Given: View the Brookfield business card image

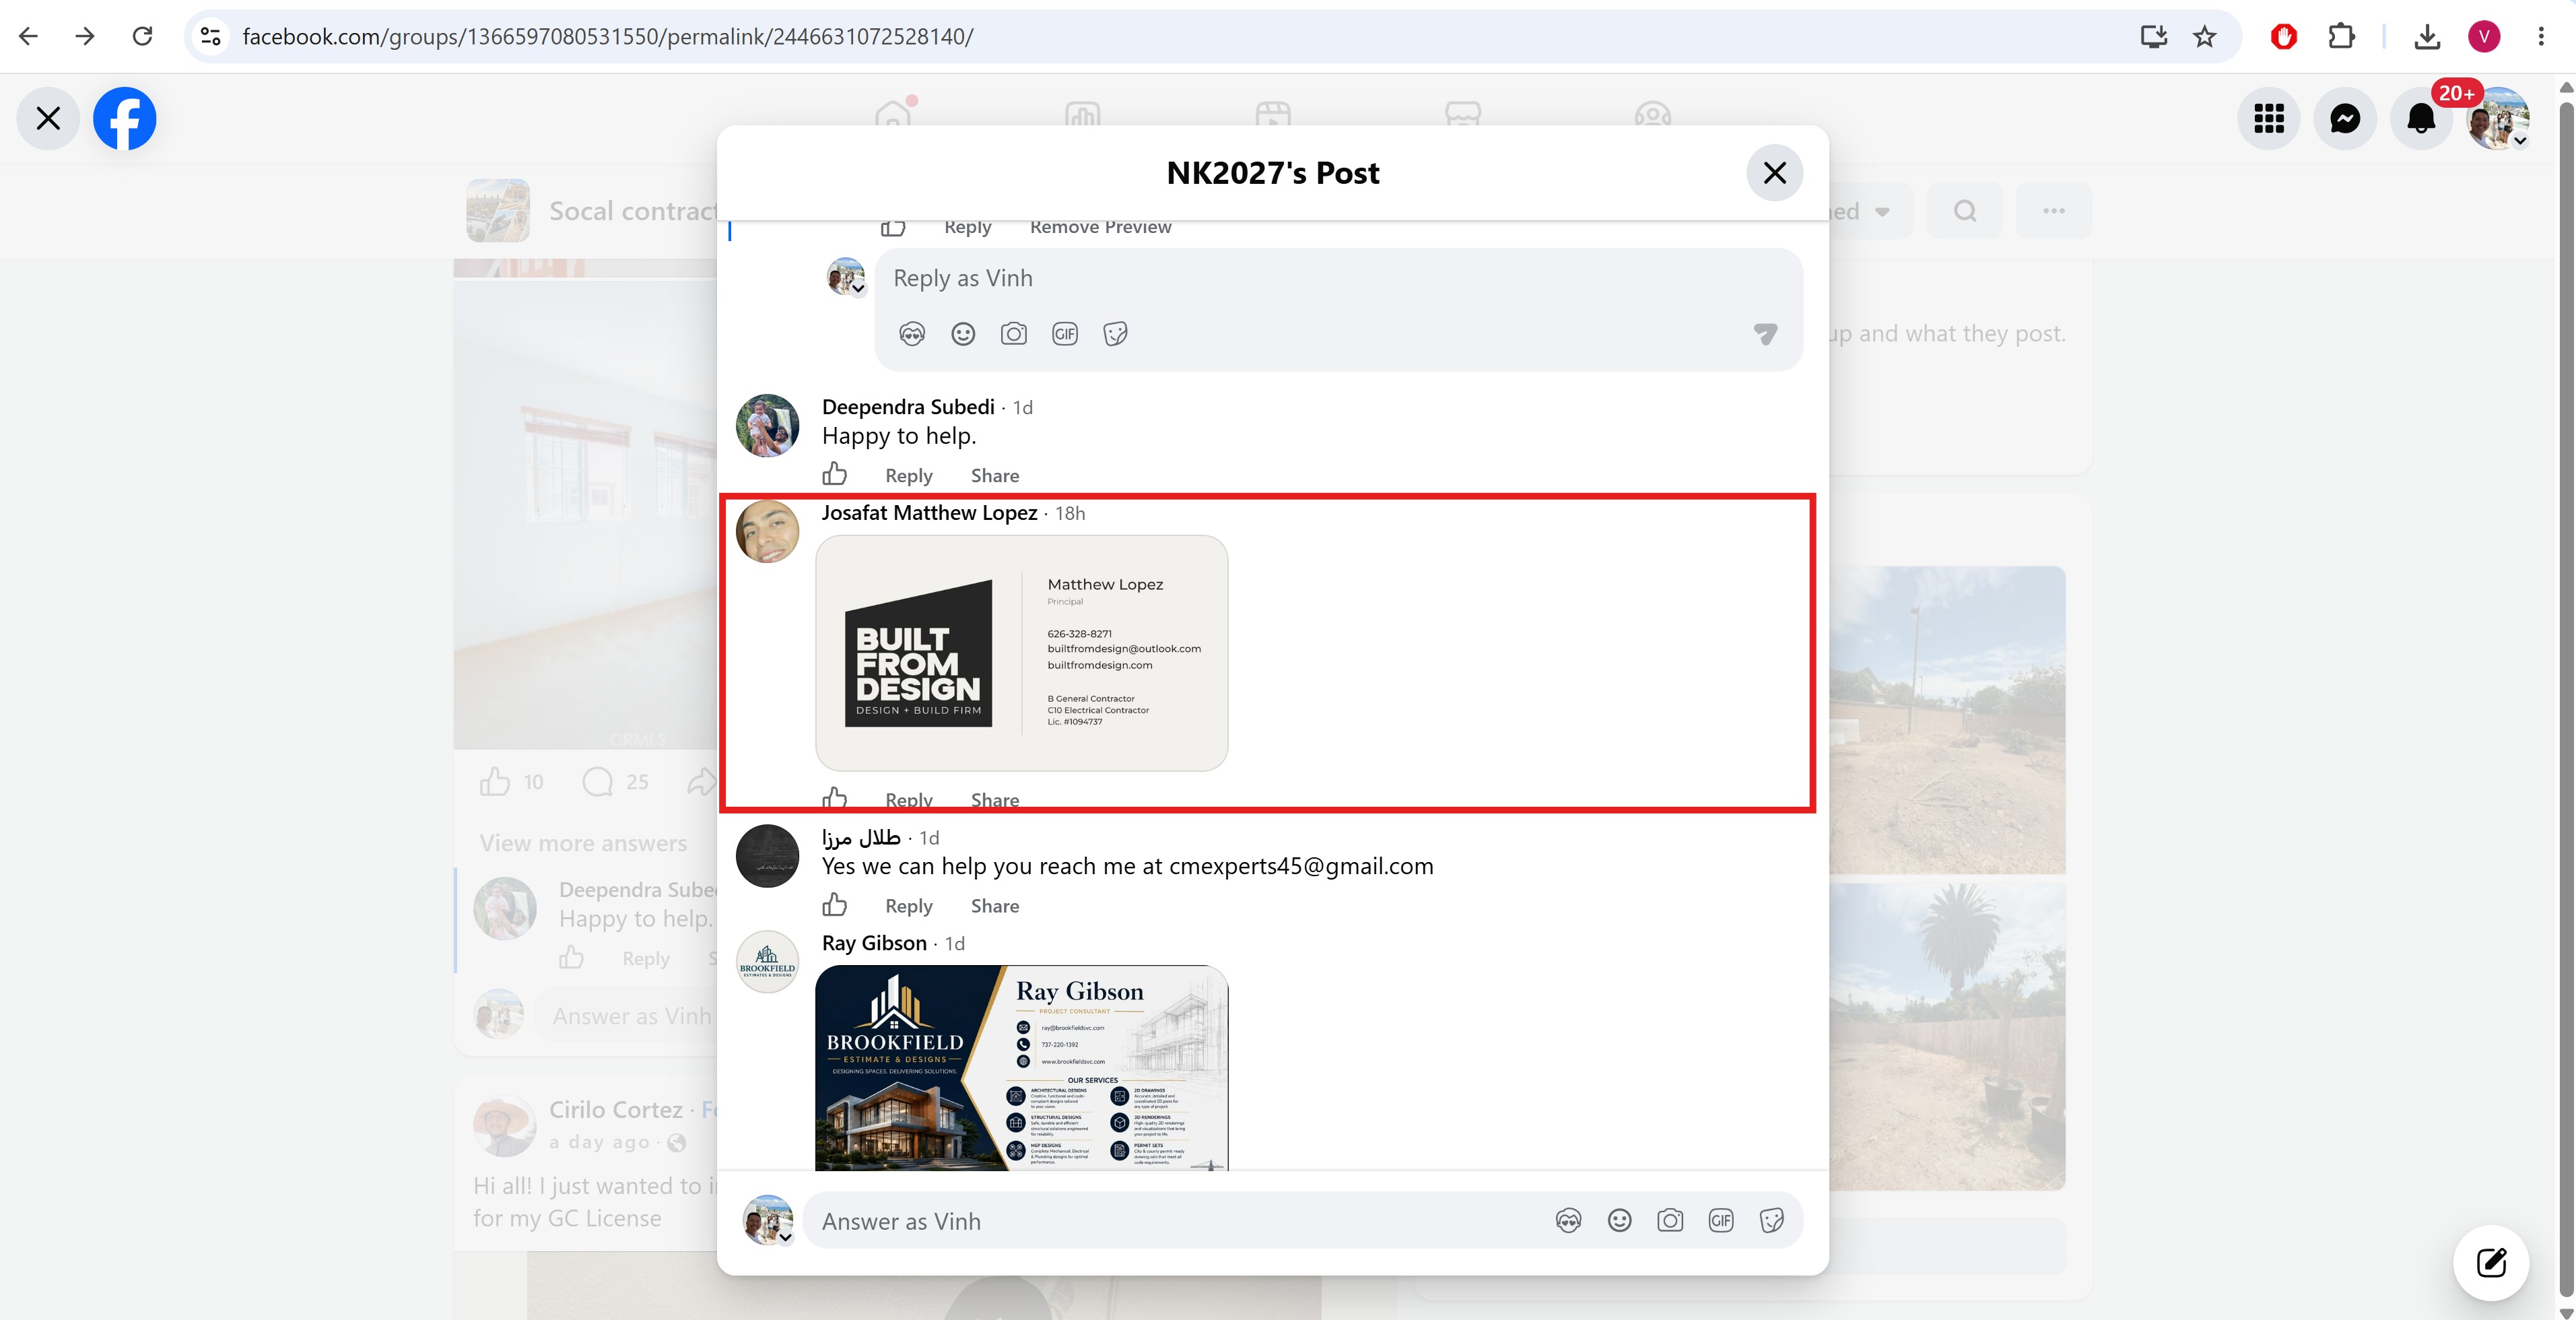Looking at the screenshot, I should [1022, 1068].
